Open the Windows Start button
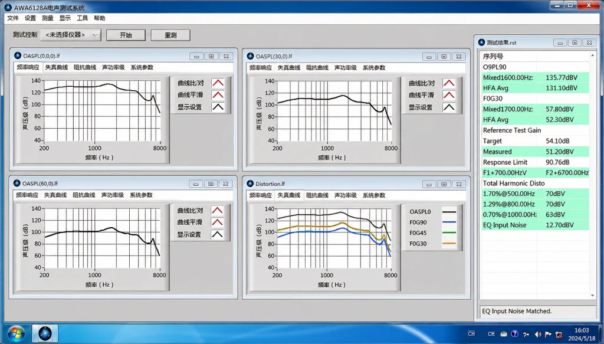This screenshot has height=344, width=604. 16,333
